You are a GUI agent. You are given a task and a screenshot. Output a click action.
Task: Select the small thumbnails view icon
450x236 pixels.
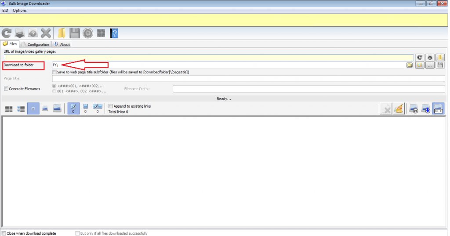(x=33, y=109)
